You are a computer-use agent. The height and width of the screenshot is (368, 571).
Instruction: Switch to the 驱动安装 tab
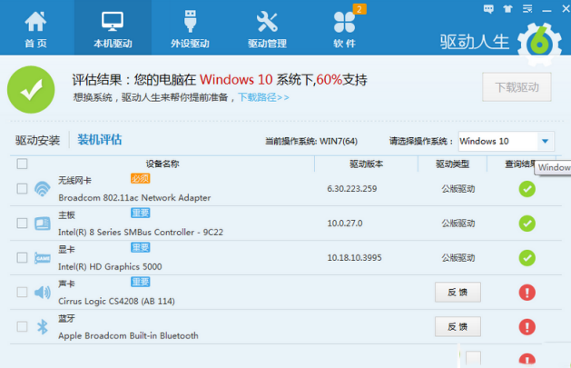[37, 140]
